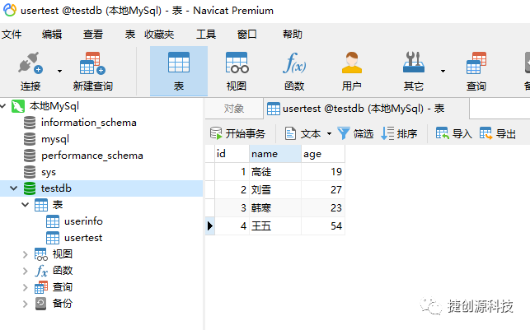The image size is (530, 330).
Task: Open the File (文件) menu
Action: (x=12, y=35)
